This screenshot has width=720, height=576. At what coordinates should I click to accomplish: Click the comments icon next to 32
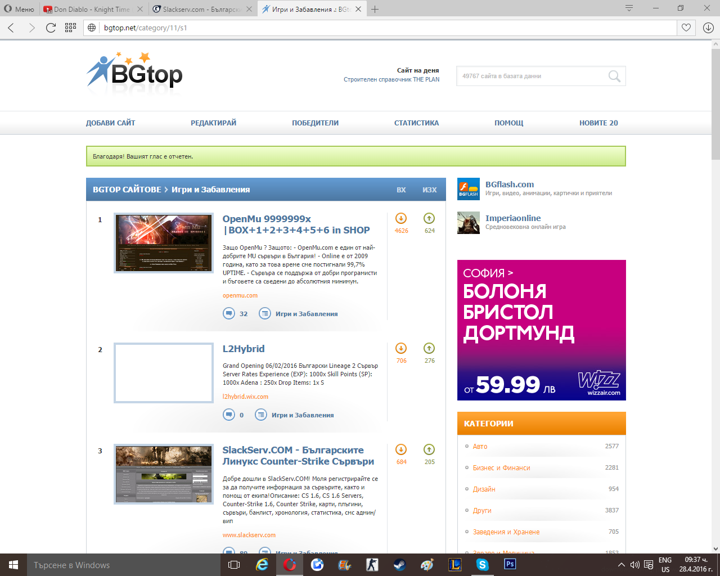(229, 313)
